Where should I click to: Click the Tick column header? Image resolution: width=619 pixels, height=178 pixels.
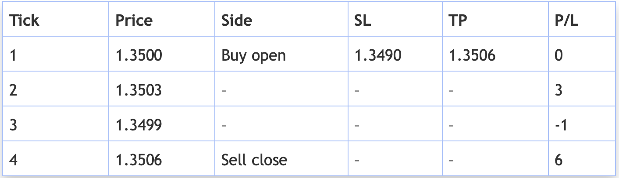(24, 21)
